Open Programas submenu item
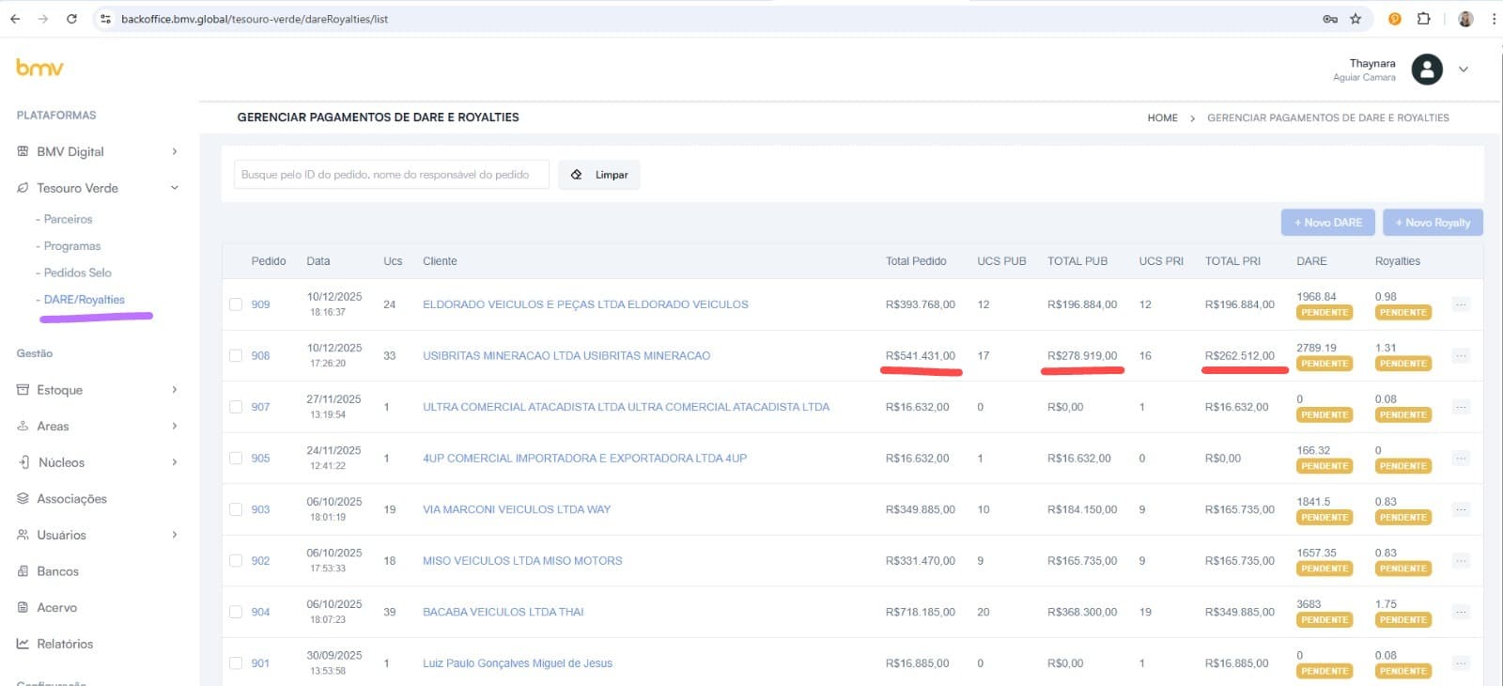 click(71, 246)
